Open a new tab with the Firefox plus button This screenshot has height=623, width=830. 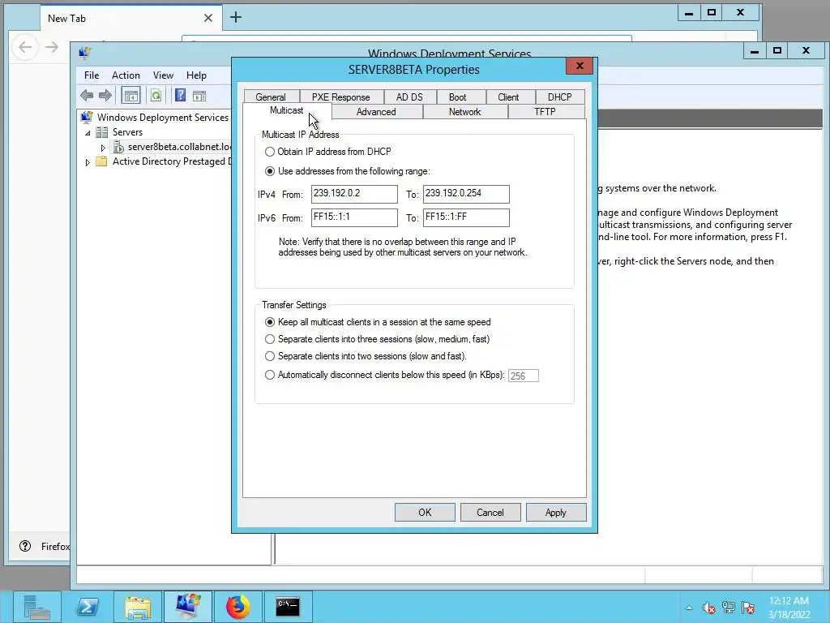tap(236, 18)
